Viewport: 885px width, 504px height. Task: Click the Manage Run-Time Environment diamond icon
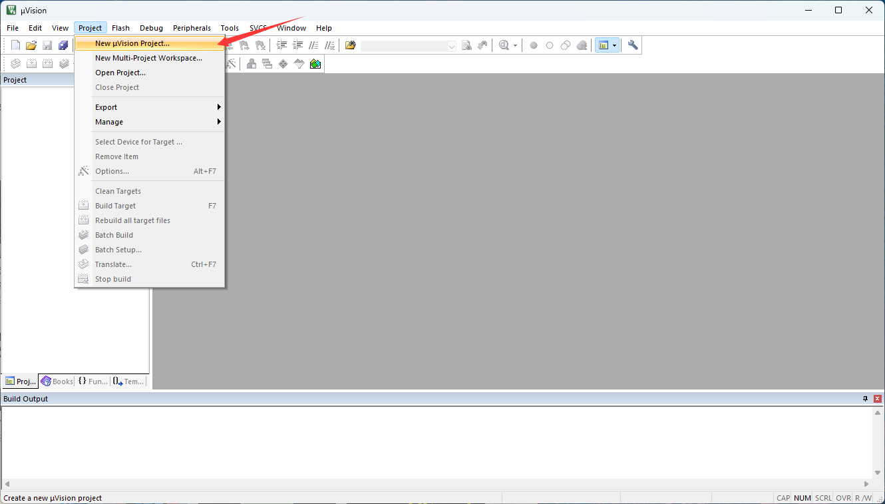283,63
